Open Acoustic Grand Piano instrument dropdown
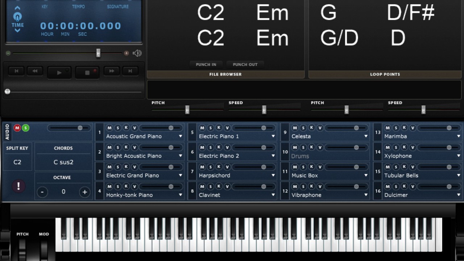This screenshot has width=464, height=261. [x=181, y=136]
